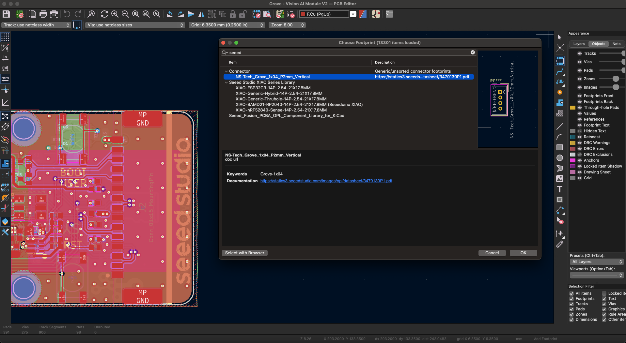This screenshot has width=626, height=343.
Task: Switch units to mils
Action: (5, 68)
